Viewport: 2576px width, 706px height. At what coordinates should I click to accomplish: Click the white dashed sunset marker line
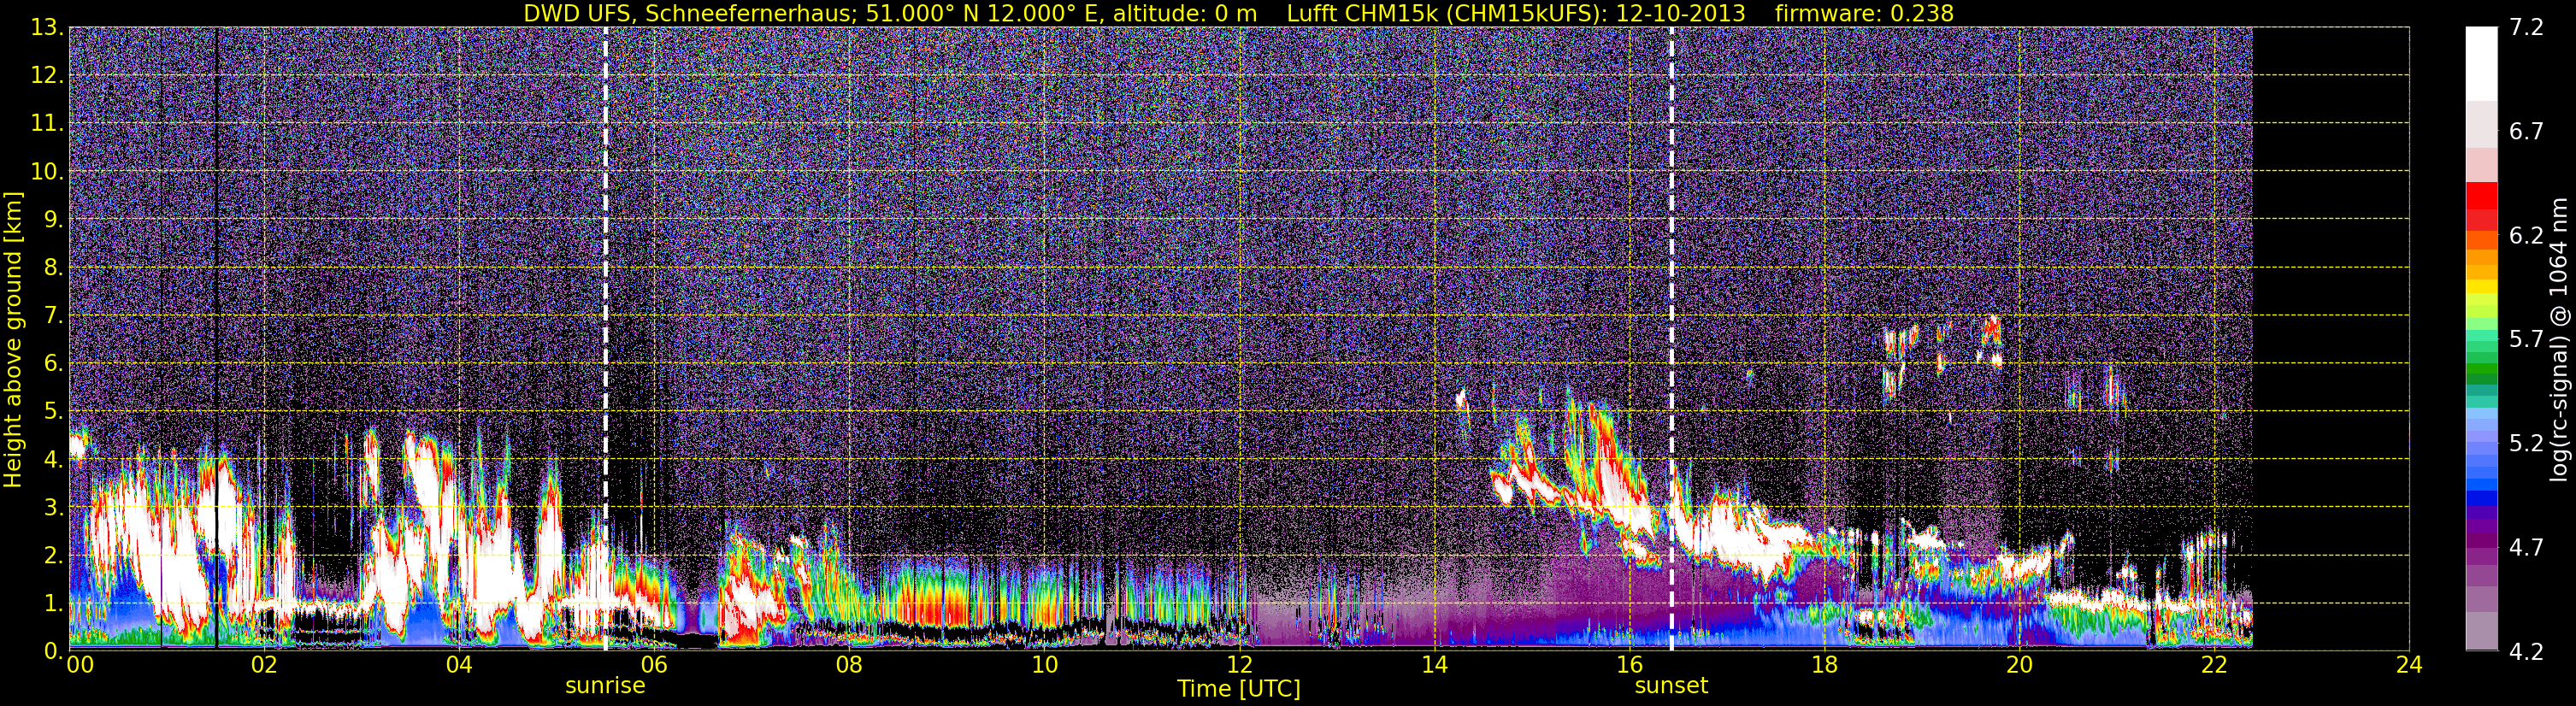tap(1672, 339)
